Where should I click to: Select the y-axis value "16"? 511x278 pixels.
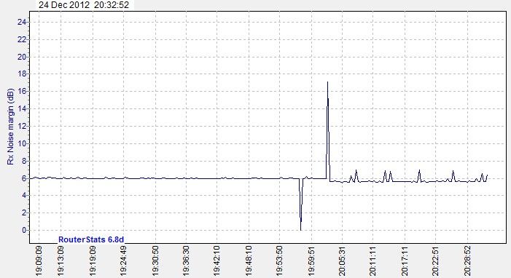[x=22, y=92]
